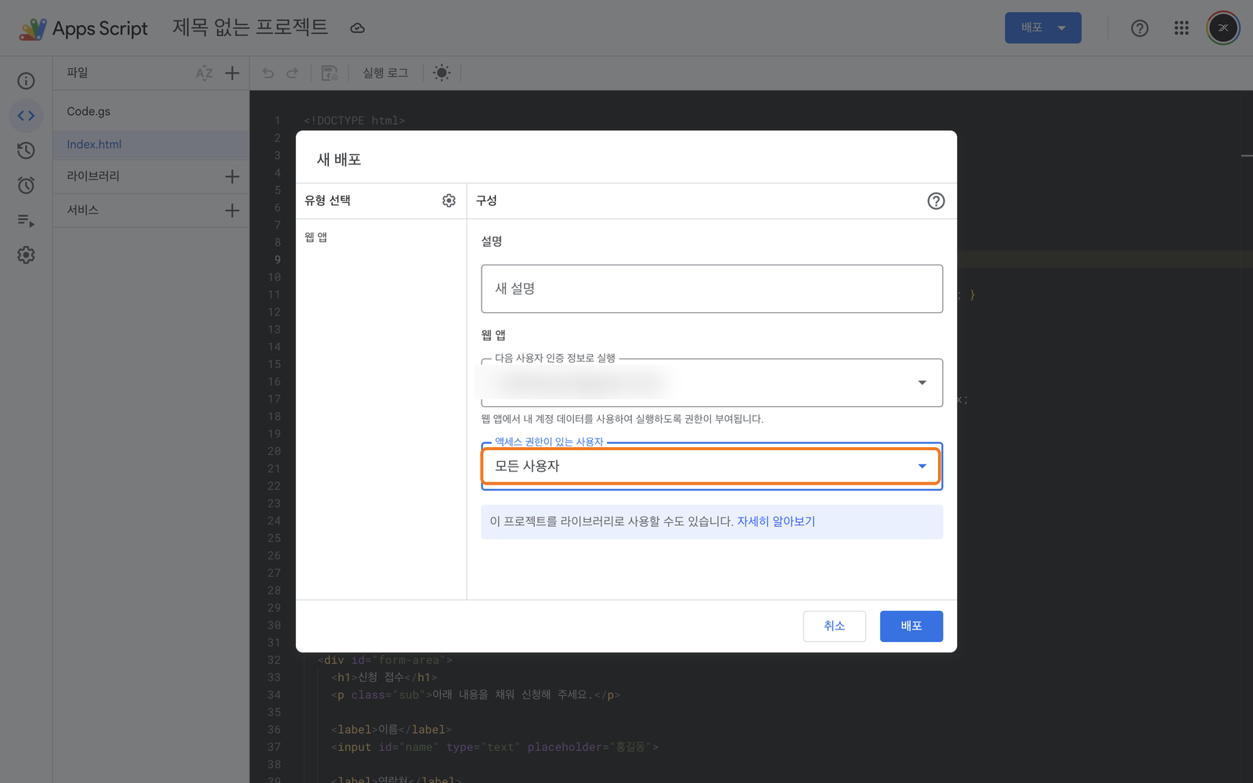
Task: Open the help icon in top bar
Action: point(1139,28)
